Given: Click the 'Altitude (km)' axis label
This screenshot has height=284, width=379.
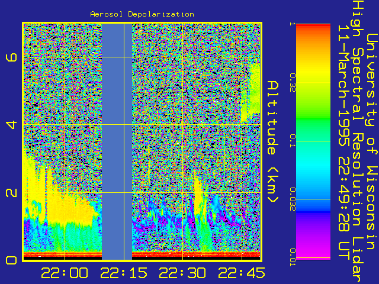Looking at the screenshot, I should pyautogui.click(x=273, y=142).
